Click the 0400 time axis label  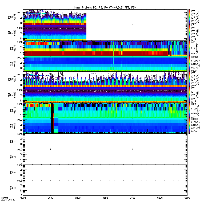pyautogui.click(x=132, y=198)
